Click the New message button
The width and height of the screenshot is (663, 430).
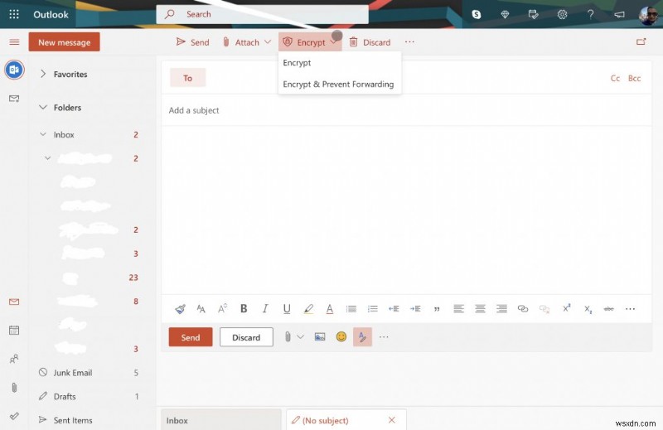64,42
